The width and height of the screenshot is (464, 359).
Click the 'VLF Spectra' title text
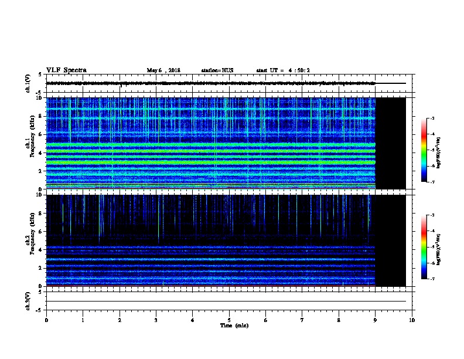67,70
